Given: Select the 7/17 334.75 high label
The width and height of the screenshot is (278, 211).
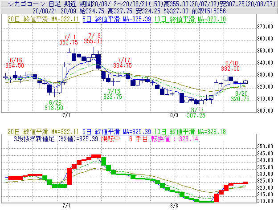Looking at the screenshot, I should click(123, 63).
